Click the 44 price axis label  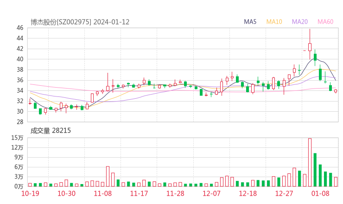[19, 38]
